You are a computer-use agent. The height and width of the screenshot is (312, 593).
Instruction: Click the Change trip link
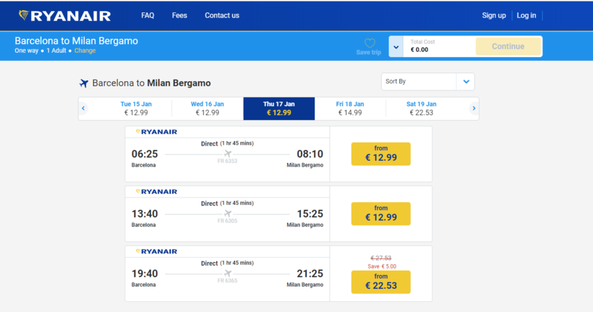85,51
